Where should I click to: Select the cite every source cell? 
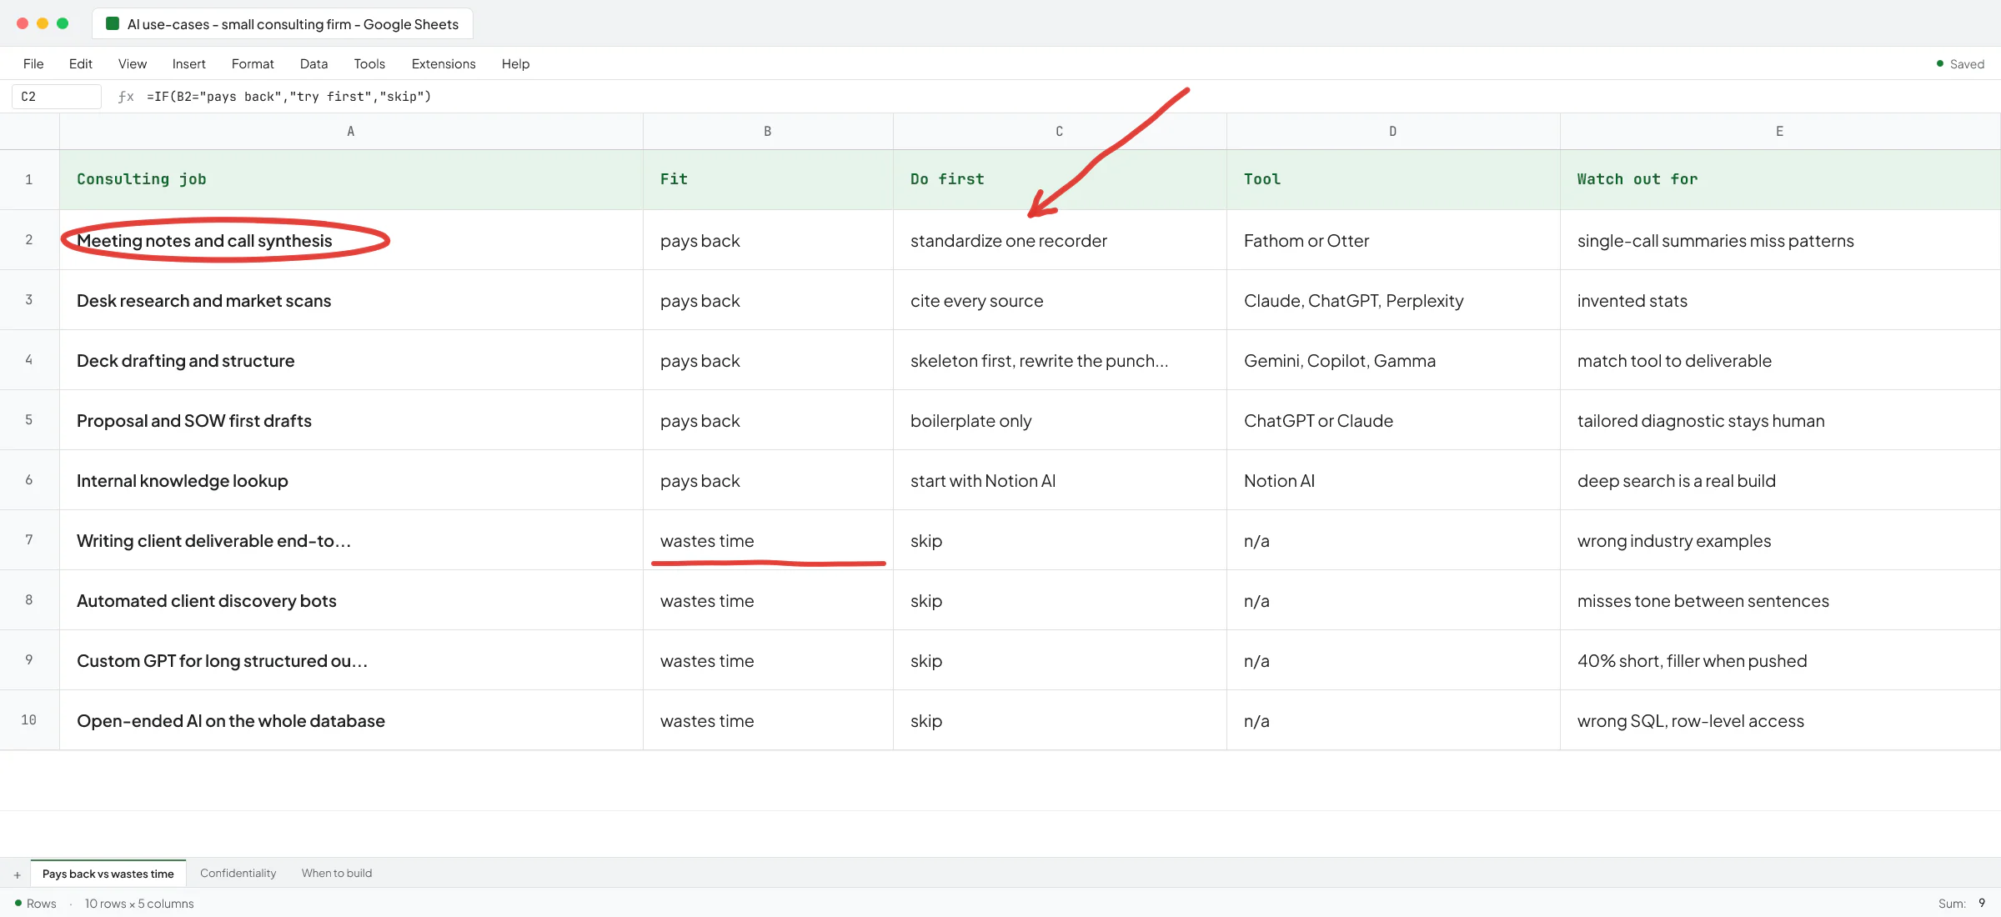[1060, 300]
